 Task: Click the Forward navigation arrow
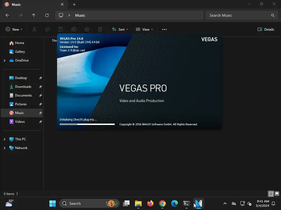[x=21, y=15]
